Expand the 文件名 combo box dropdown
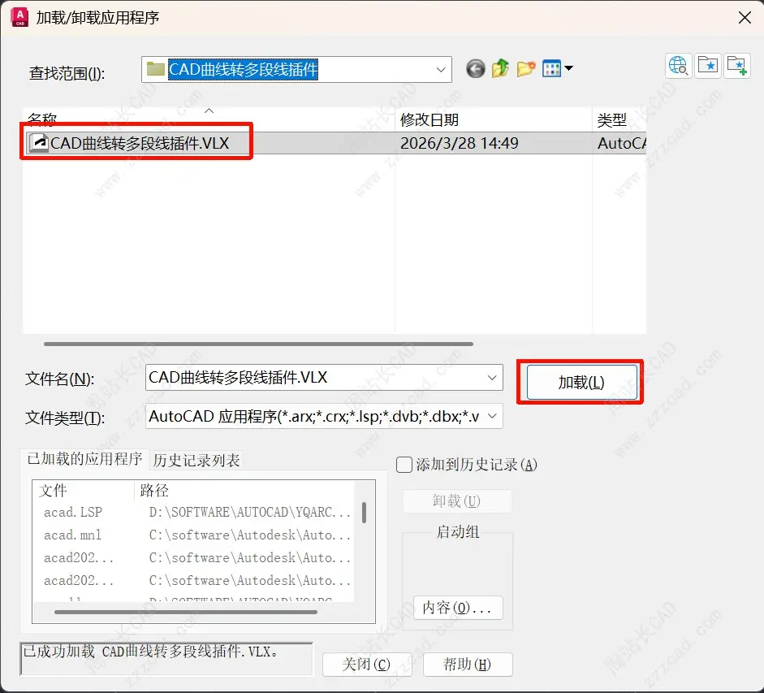Viewport: 764px width, 693px height. (492, 378)
